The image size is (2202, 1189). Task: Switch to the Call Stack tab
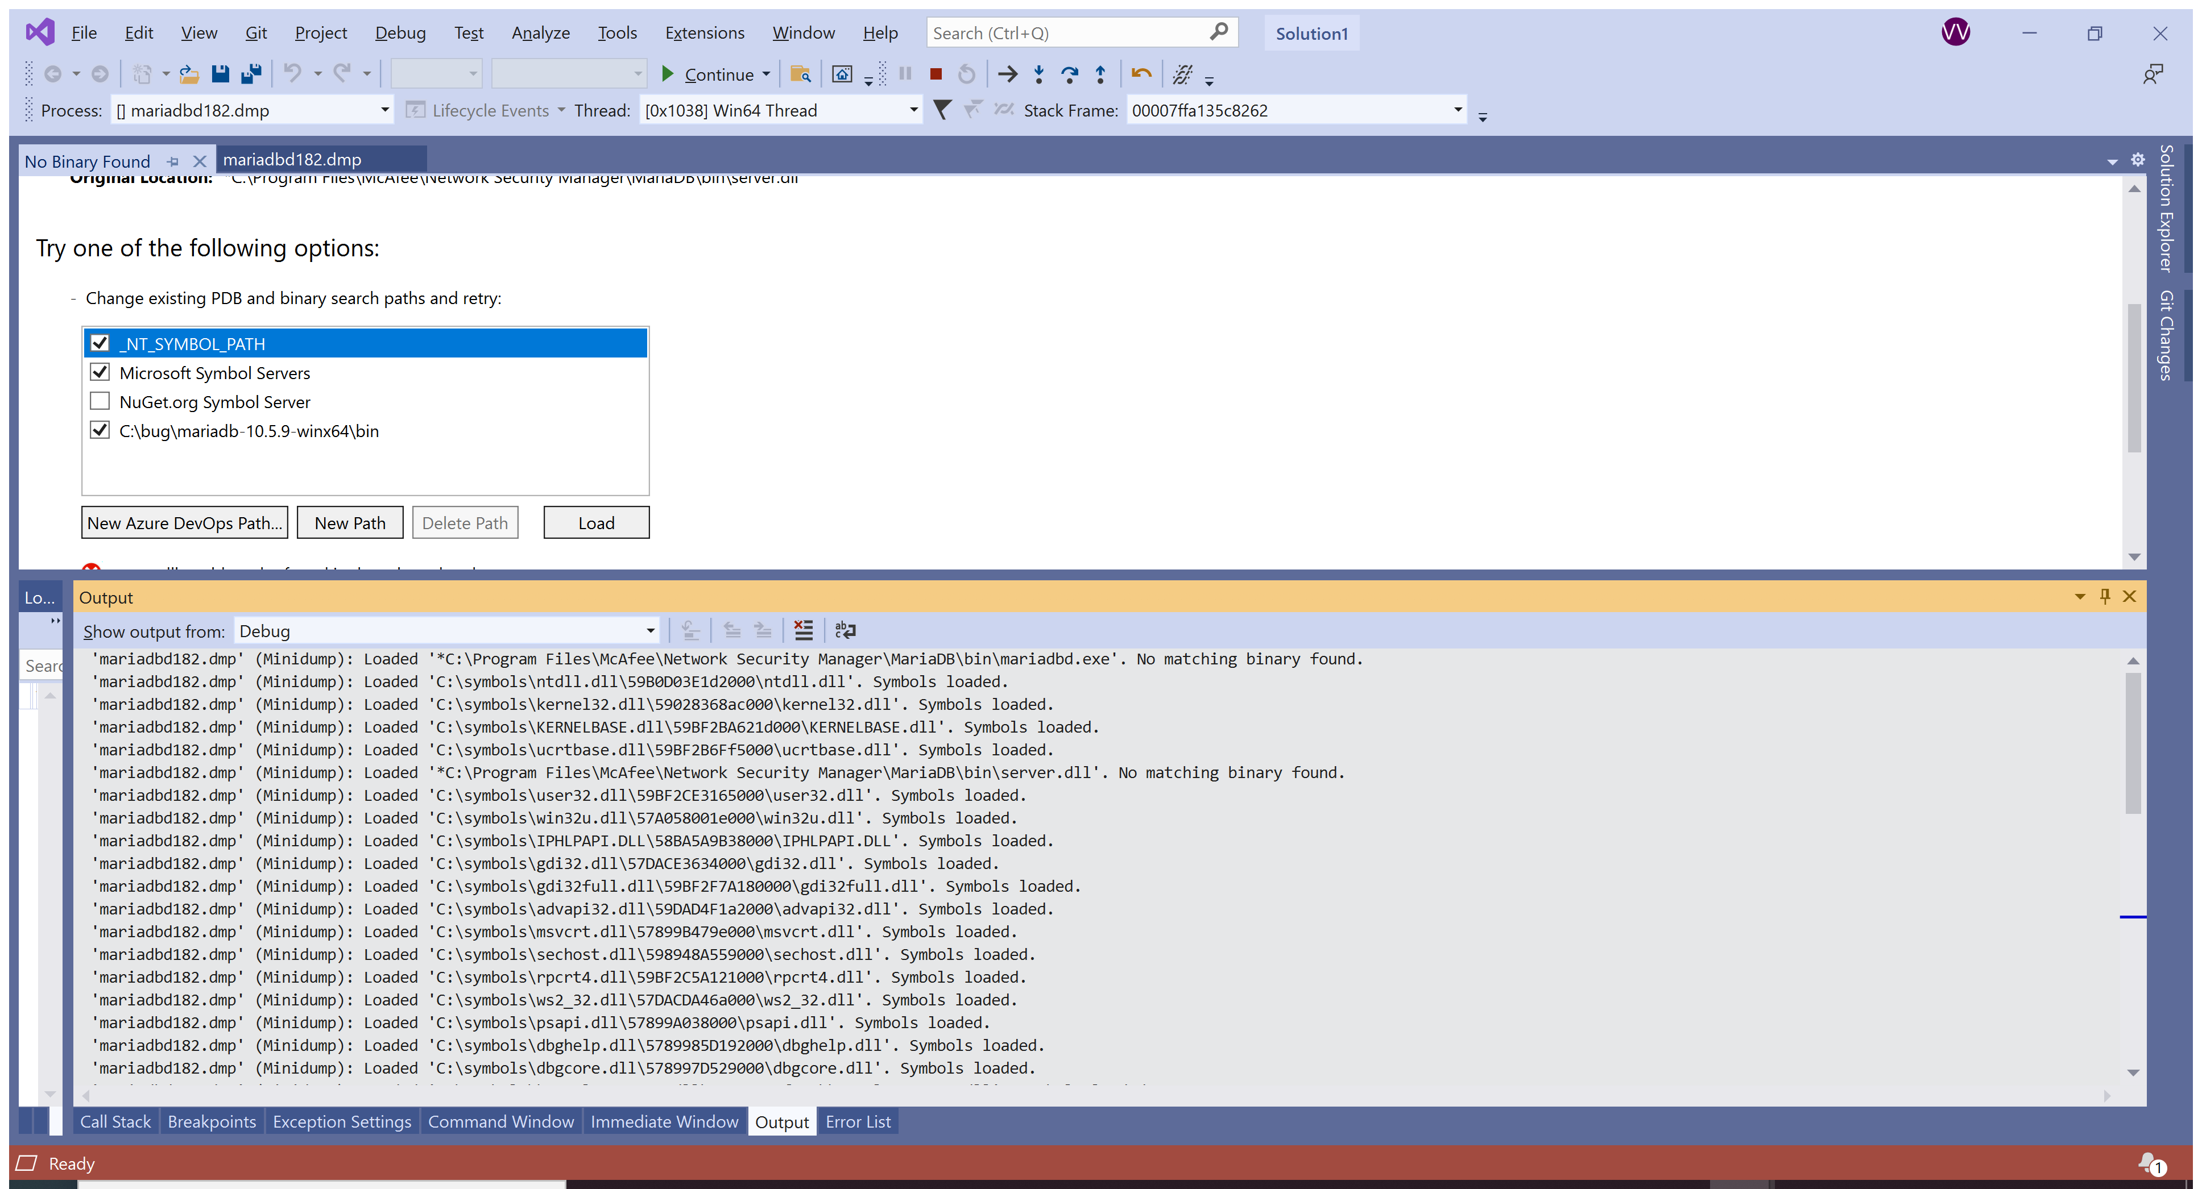114,1121
